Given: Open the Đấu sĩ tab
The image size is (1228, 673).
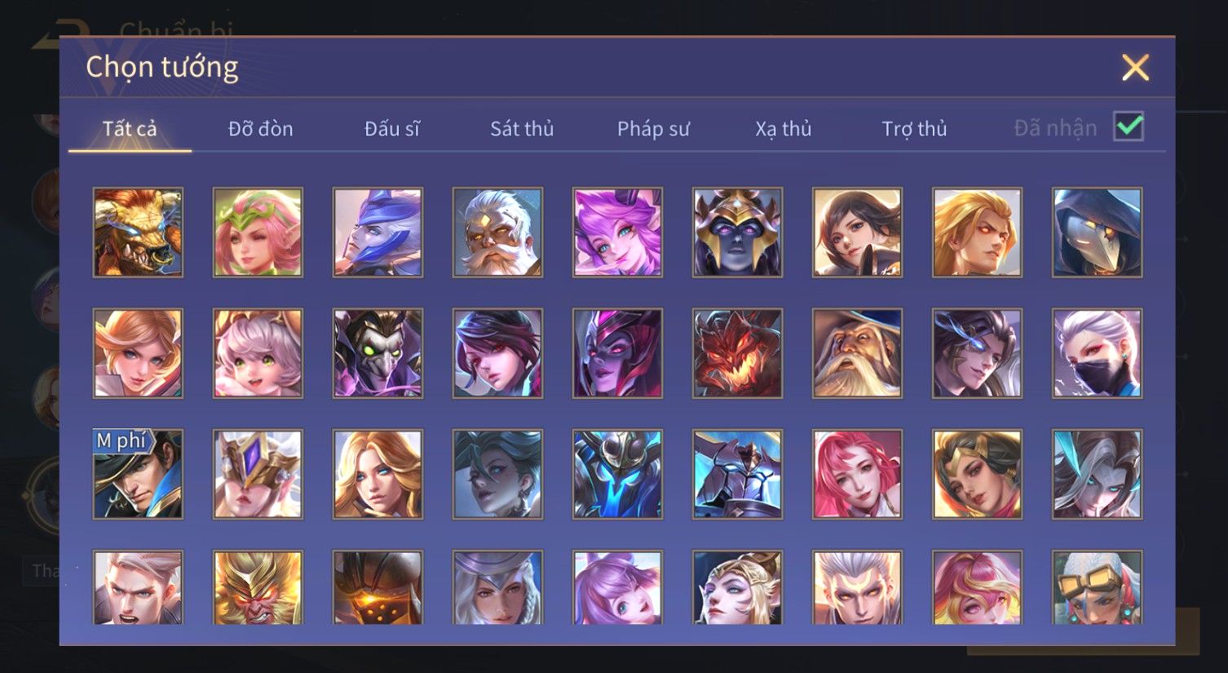Looking at the screenshot, I should point(391,129).
